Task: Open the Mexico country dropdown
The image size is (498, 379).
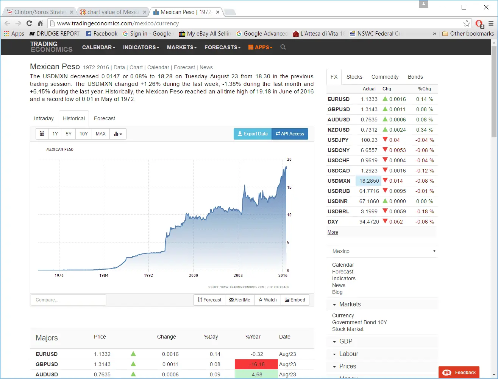Action: pos(382,251)
